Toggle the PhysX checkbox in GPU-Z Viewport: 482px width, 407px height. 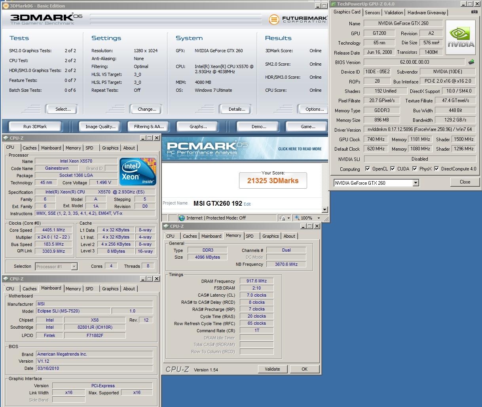click(414, 169)
